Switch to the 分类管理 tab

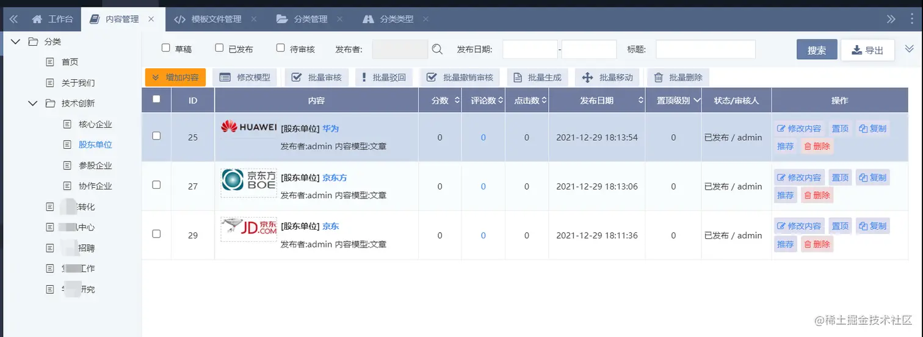tap(303, 19)
